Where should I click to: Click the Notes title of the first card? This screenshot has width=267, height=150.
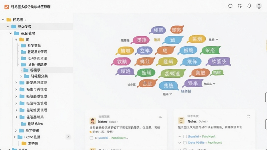(102, 122)
